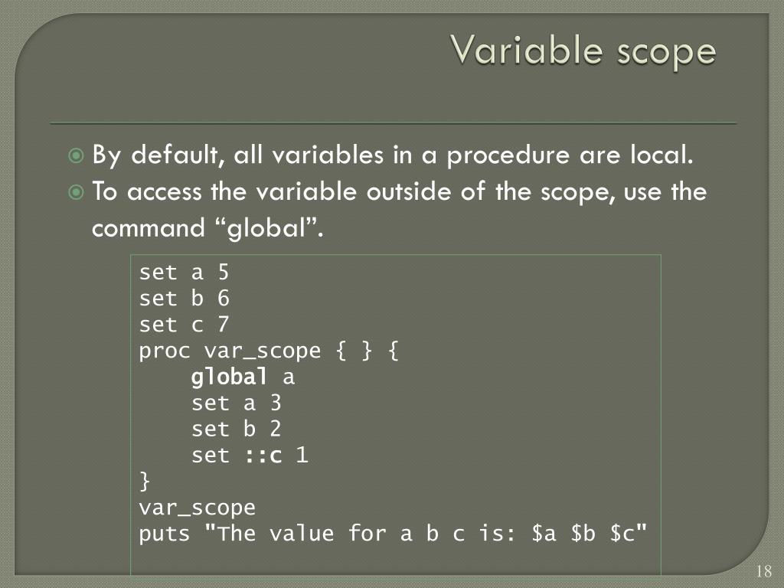Click the 'Variable scope' slide title
The image size is (784, 588).
coord(583,51)
